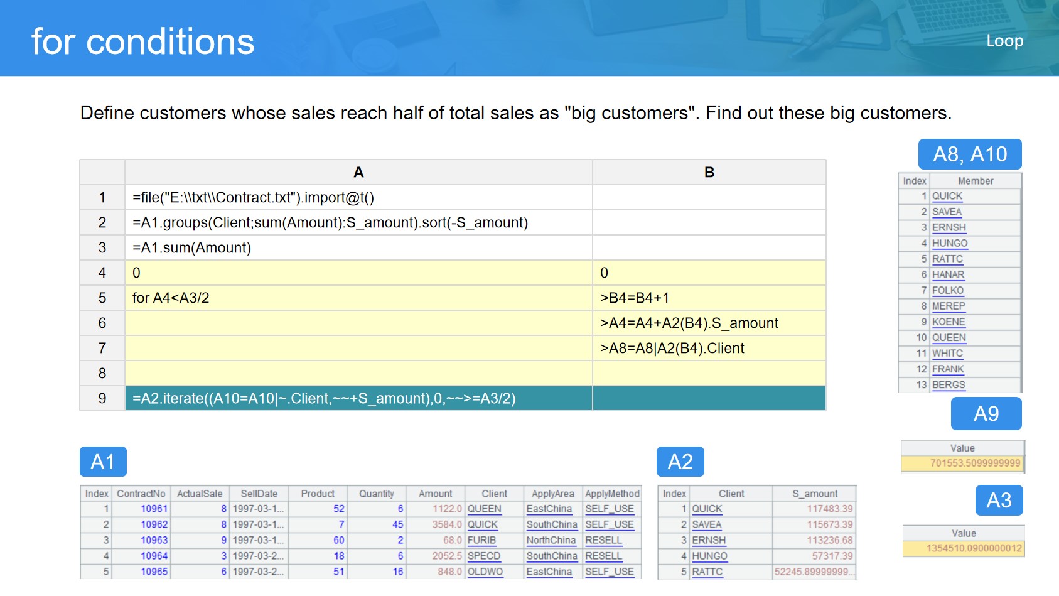
Task: Select the highlighted A2.iterate formula cell
Action: (358, 398)
